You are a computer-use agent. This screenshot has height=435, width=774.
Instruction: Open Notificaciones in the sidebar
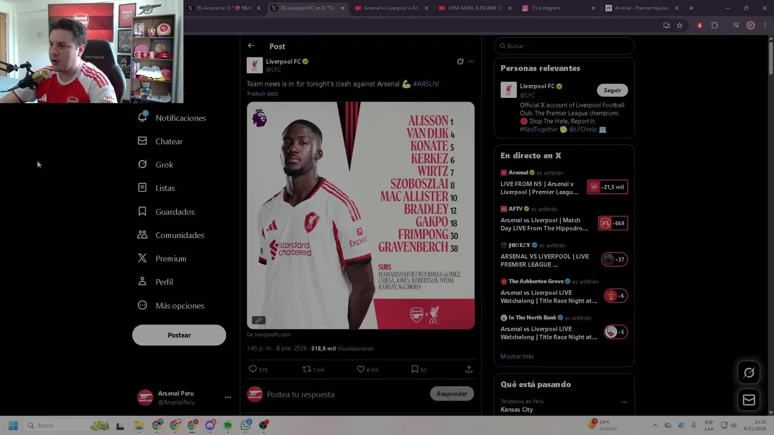tap(172, 118)
